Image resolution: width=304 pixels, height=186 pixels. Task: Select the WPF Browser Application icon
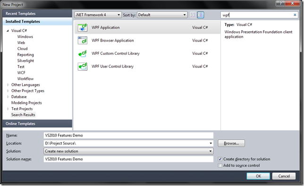tap(83, 40)
